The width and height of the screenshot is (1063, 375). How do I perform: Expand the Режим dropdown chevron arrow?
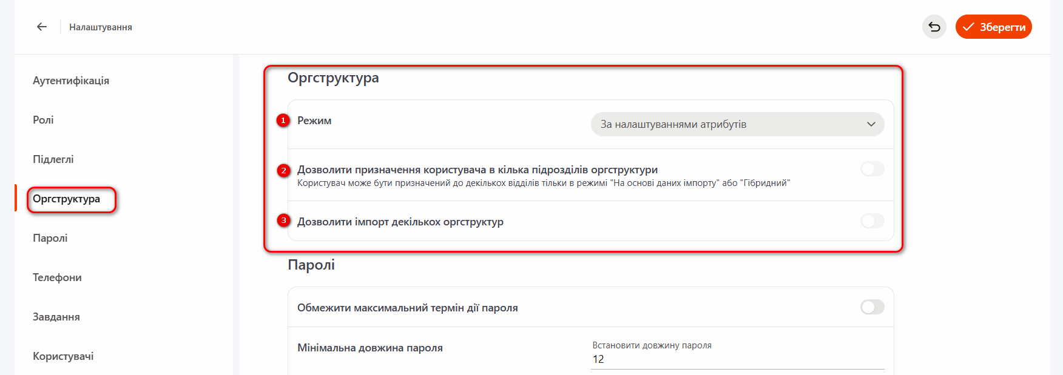tap(871, 124)
